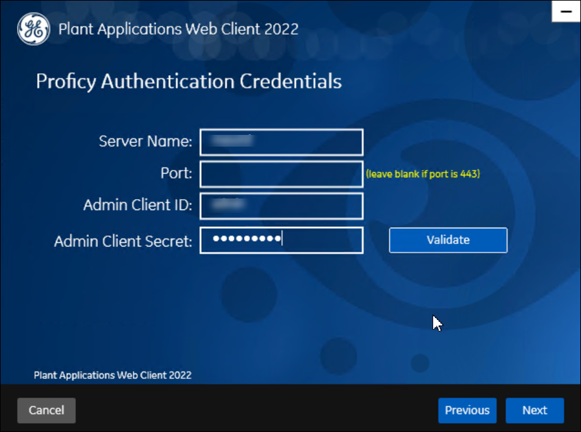Click the GE logo icon
Viewport: 581px width, 432px height.
[x=34, y=29]
